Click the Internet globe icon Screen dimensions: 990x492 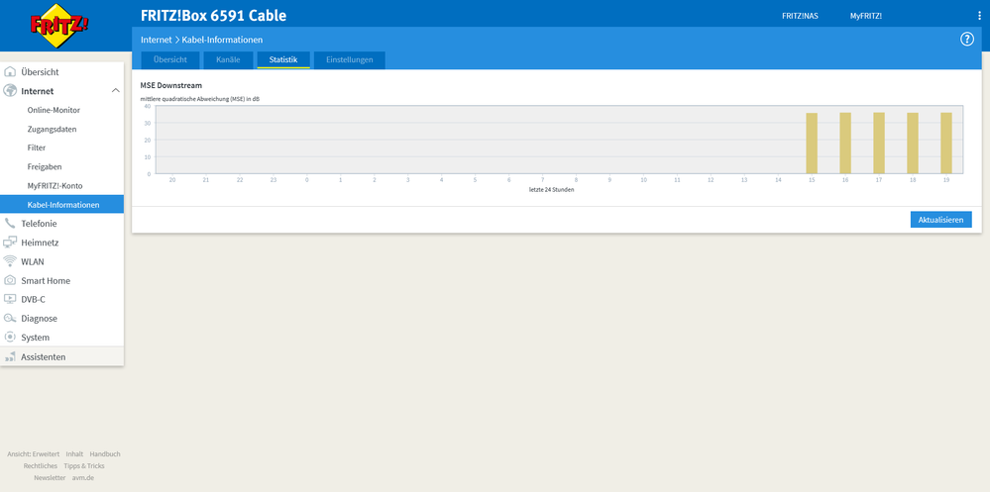10,91
